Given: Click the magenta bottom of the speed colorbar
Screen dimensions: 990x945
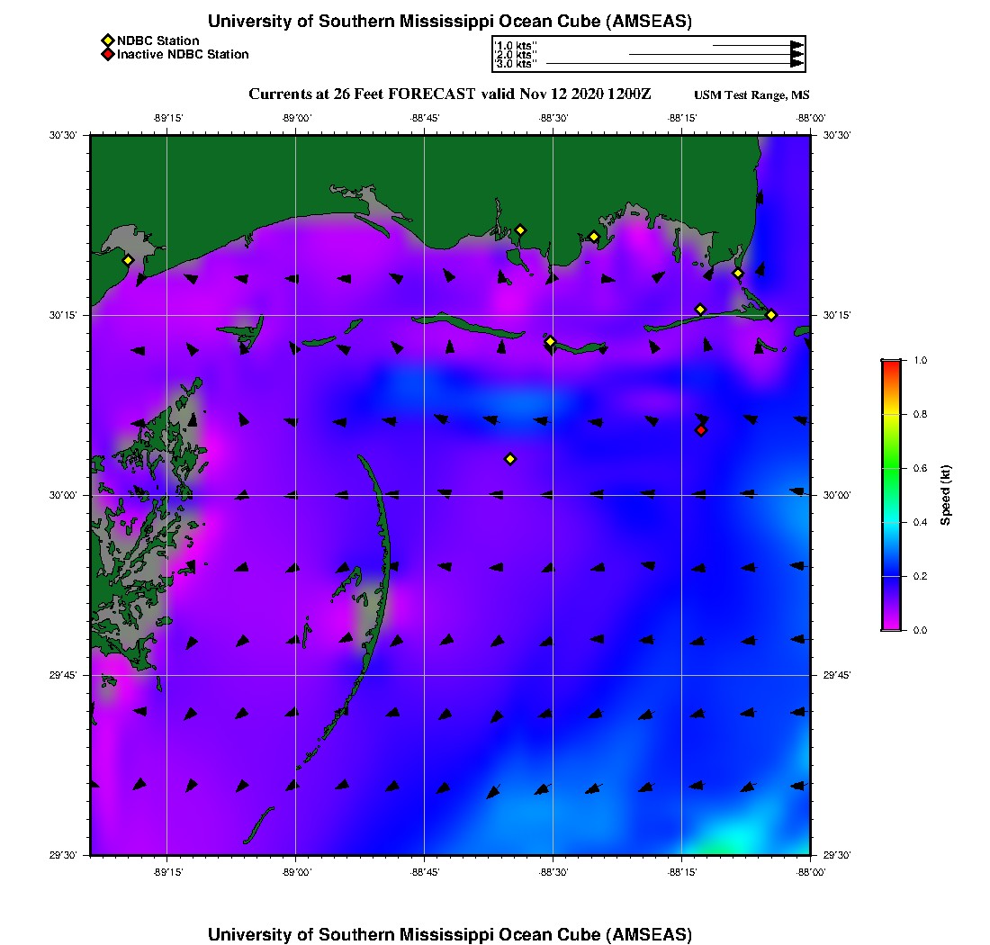Looking at the screenshot, I should click(x=891, y=625).
